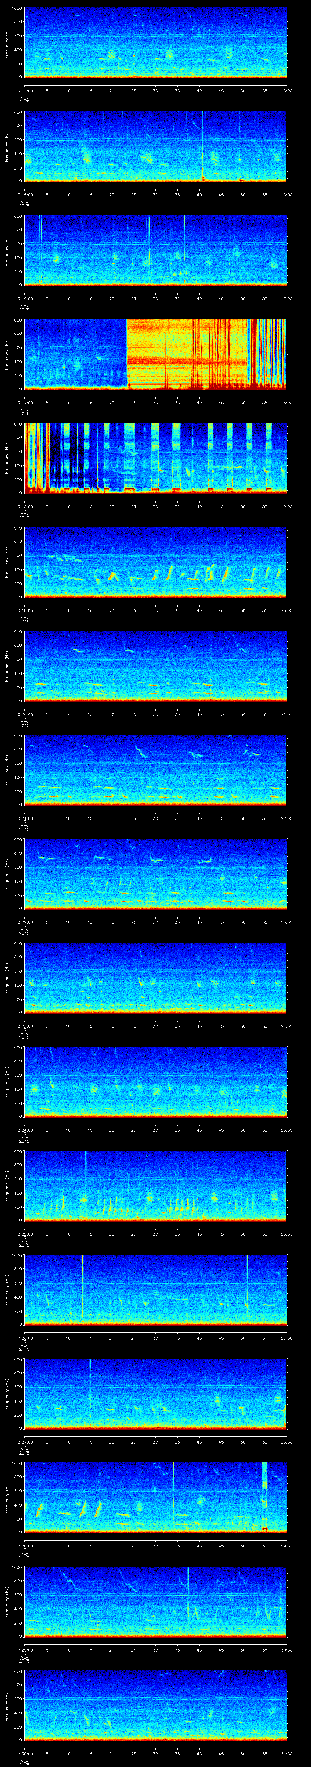Click the spike at 34 s in 0:28:00 panel

tap(174, 1489)
